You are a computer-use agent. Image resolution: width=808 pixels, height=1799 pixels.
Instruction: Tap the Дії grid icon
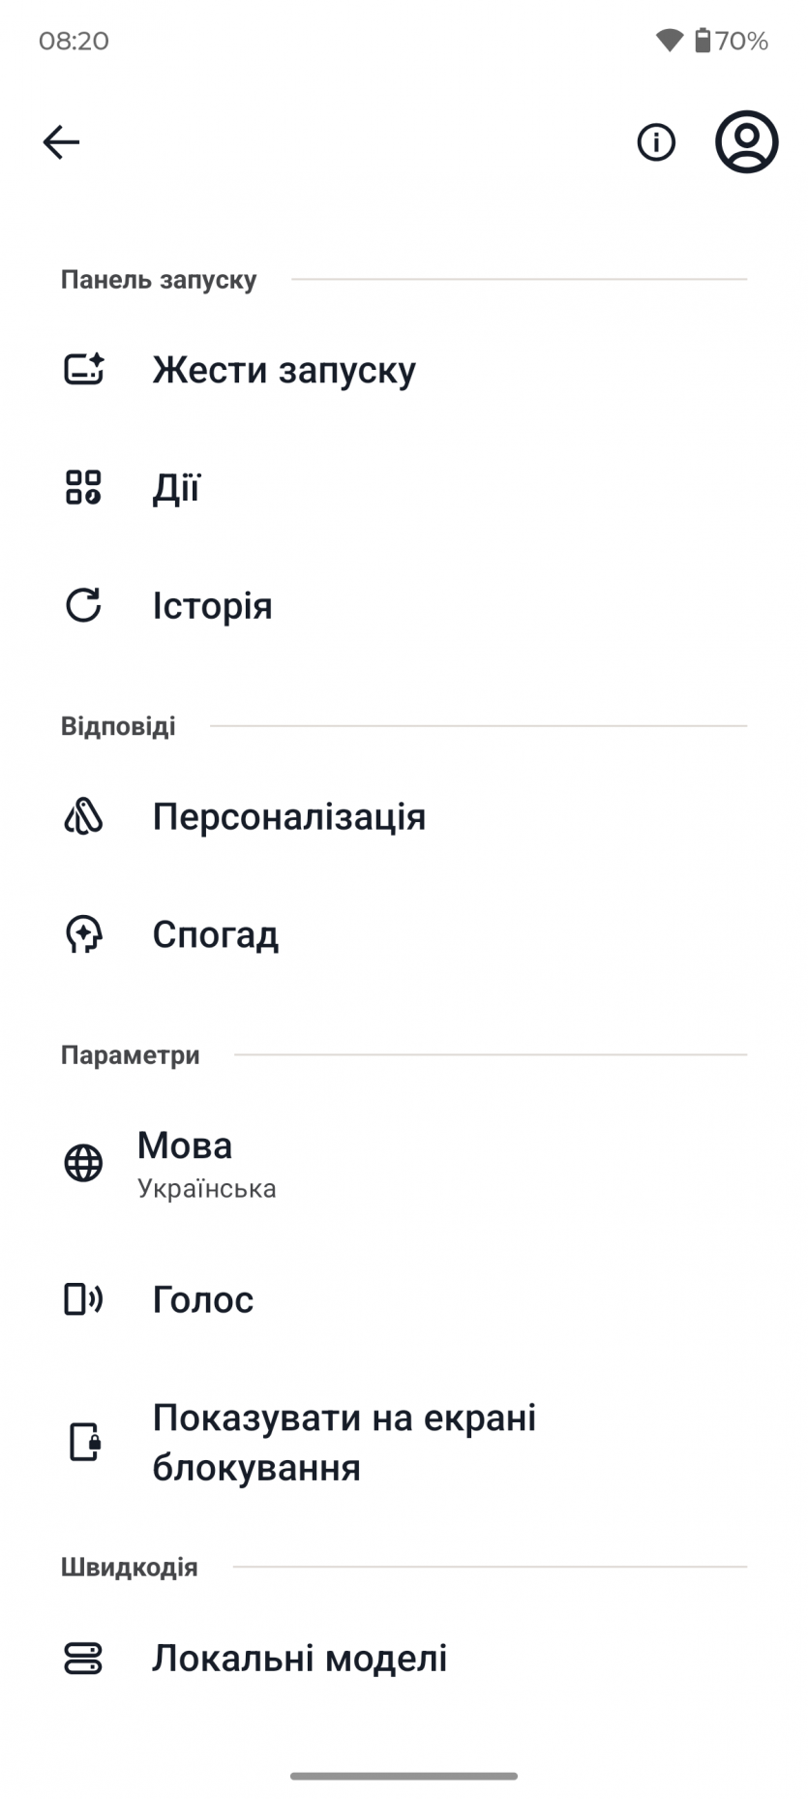(84, 488)
